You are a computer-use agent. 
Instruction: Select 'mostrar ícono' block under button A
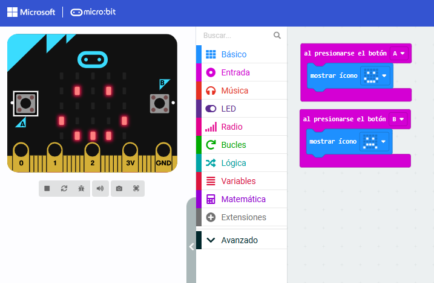334,75
